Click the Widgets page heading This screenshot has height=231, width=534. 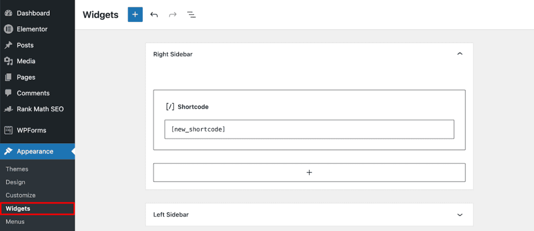coord(101,15)
